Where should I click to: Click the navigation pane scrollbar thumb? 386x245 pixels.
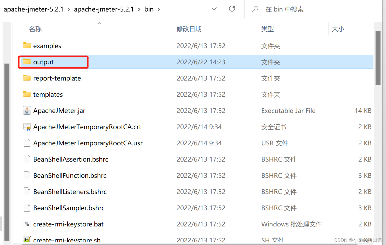[x=7, y=152]
